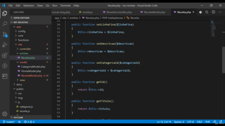
Task: Expand the css folder
Action: pos(31,93)
